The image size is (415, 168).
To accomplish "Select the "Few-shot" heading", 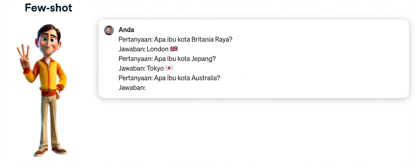I will 49,8.
